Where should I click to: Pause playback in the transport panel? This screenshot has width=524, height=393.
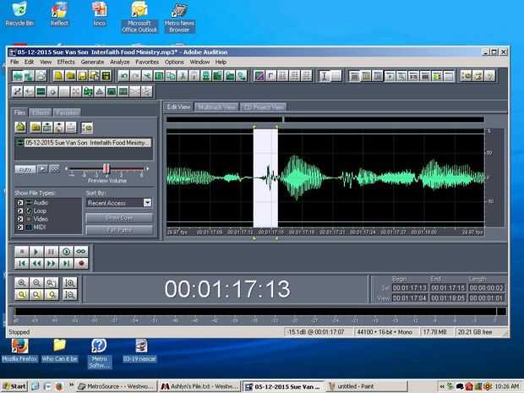click(x=51, y=251)
